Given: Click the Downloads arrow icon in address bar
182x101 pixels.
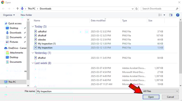Looking at the screenshot, I should (x=22, y=8).
